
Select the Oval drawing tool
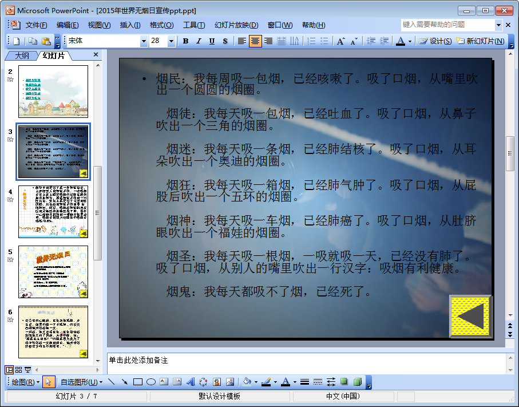point(151,382)
